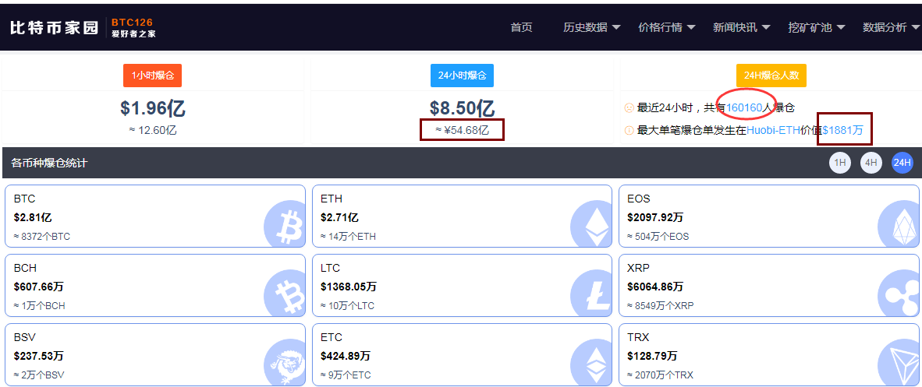Click the Bitcoin Cash logo in BCH card
This screenshot has width=922, height=387.
[285, 295]
